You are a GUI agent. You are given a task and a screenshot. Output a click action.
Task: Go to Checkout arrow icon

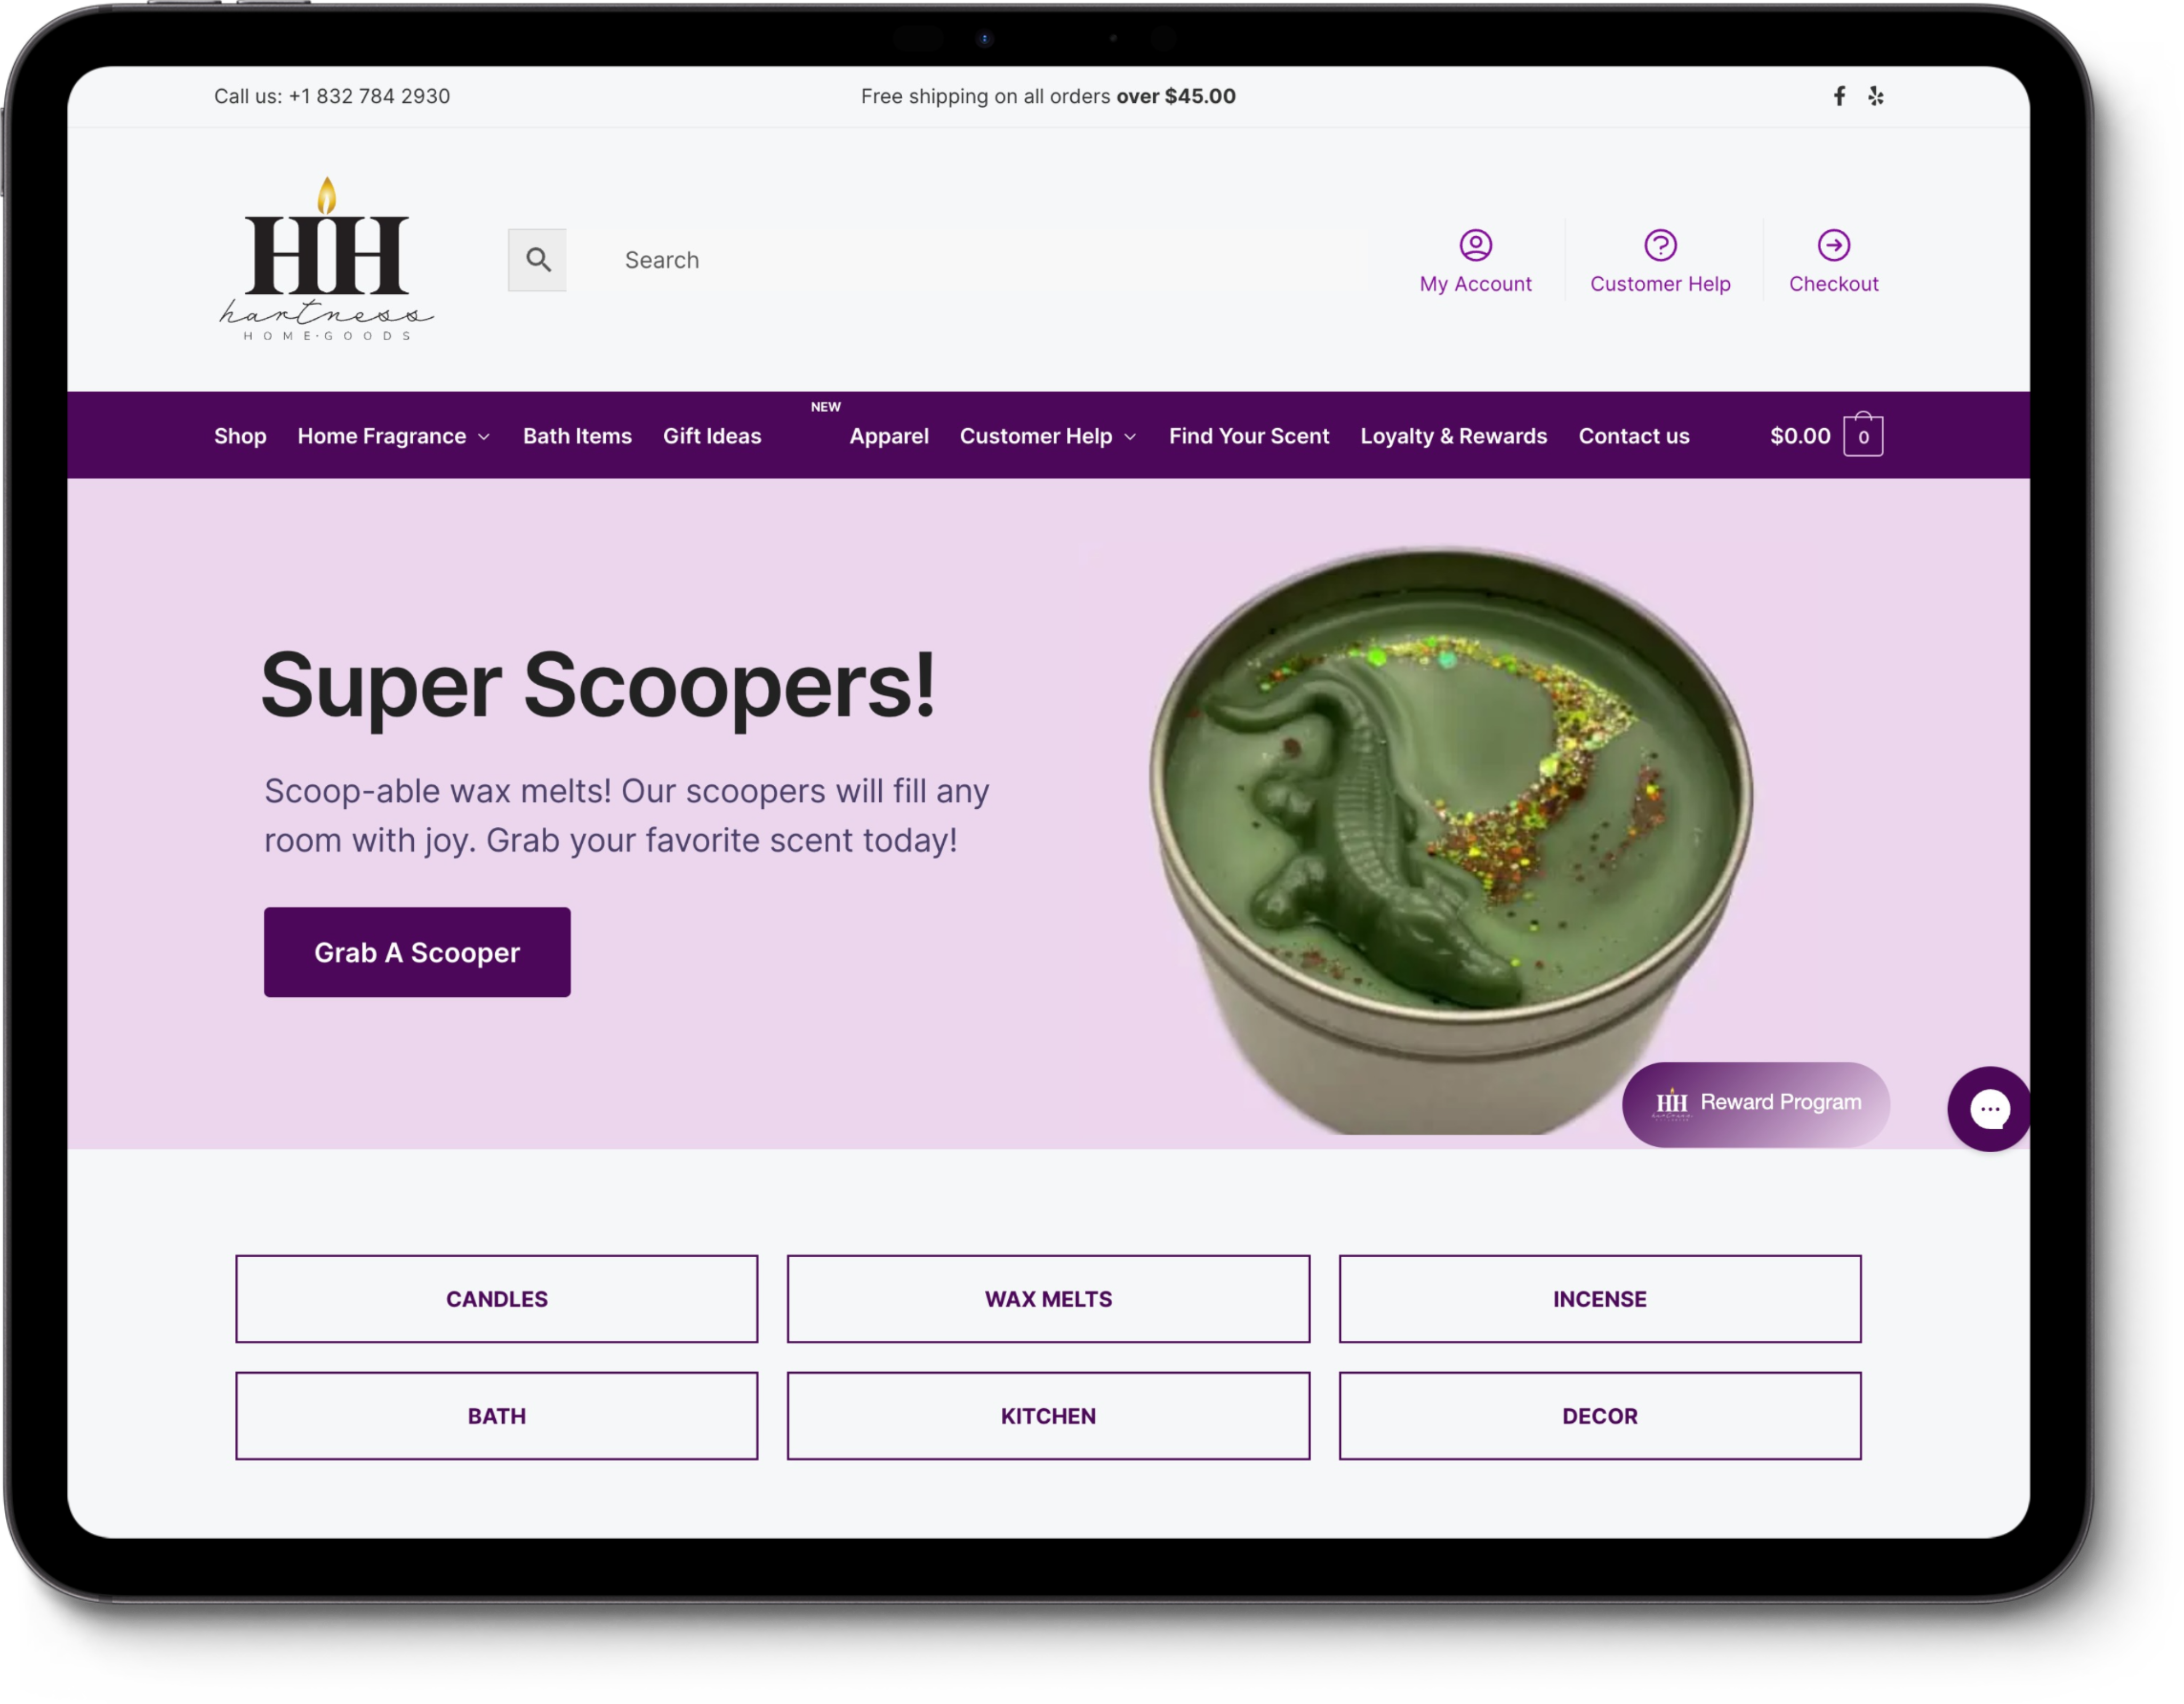coord(1833,245)
